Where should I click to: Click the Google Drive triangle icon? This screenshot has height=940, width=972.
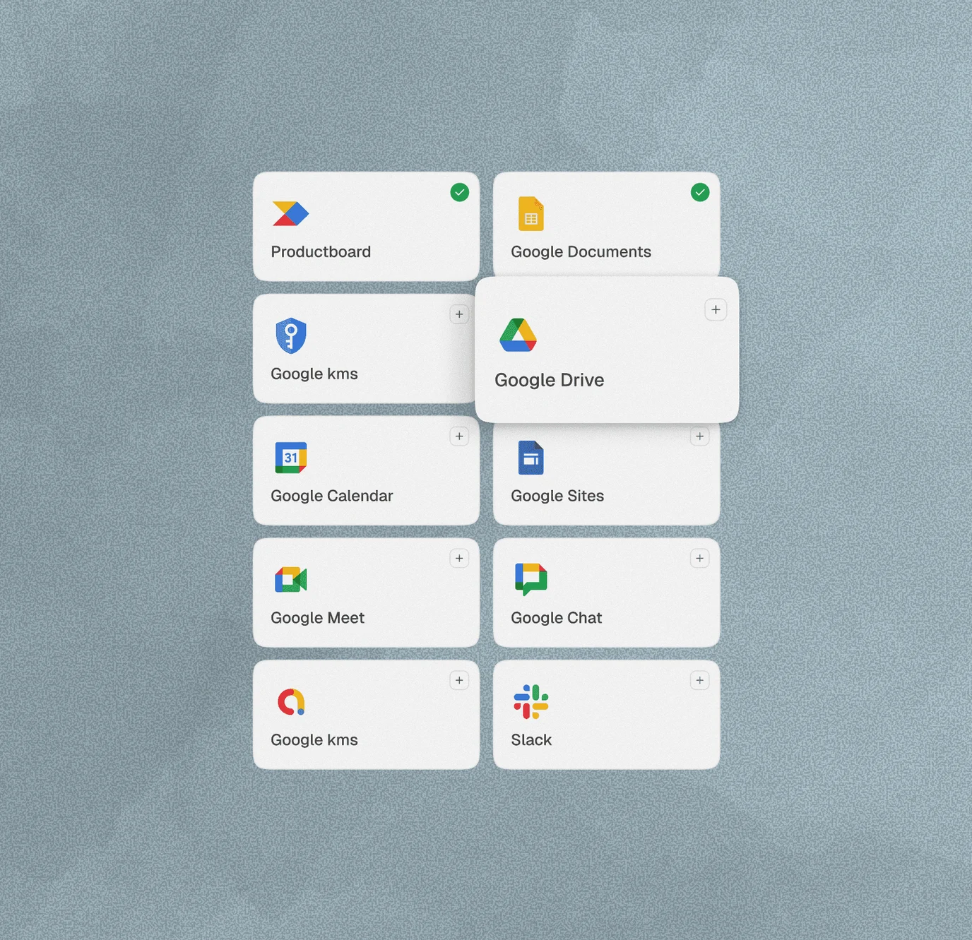518,335
